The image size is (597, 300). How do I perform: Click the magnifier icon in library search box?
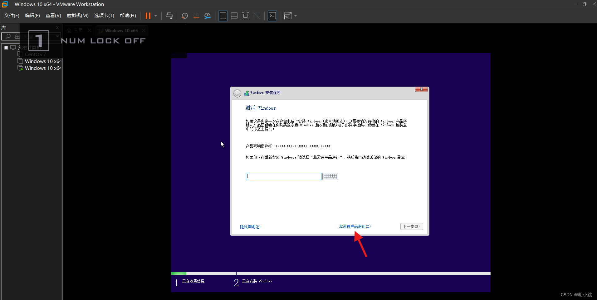pos(8,36)
